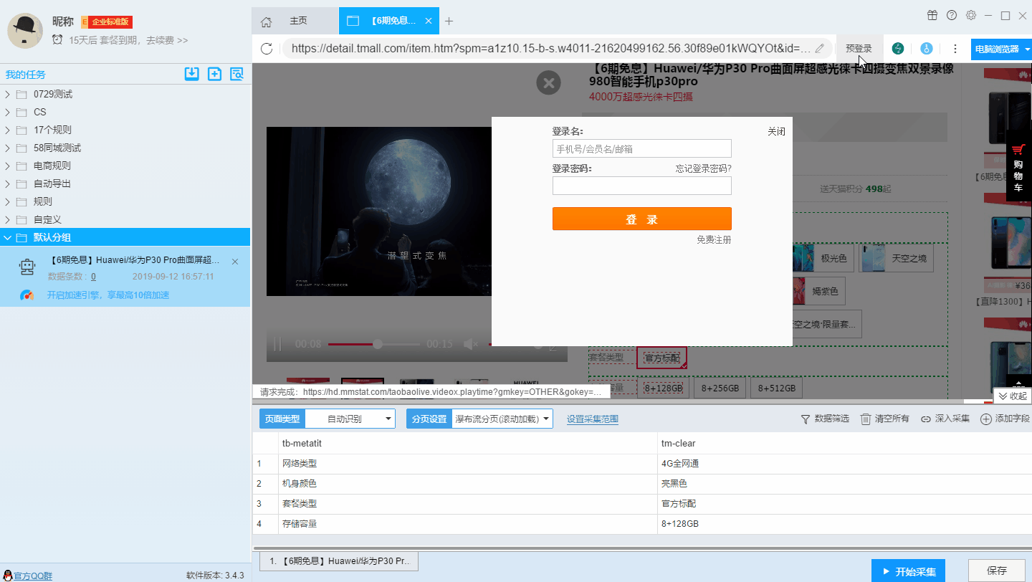Select the 天空之境 color option

(897, 258)
